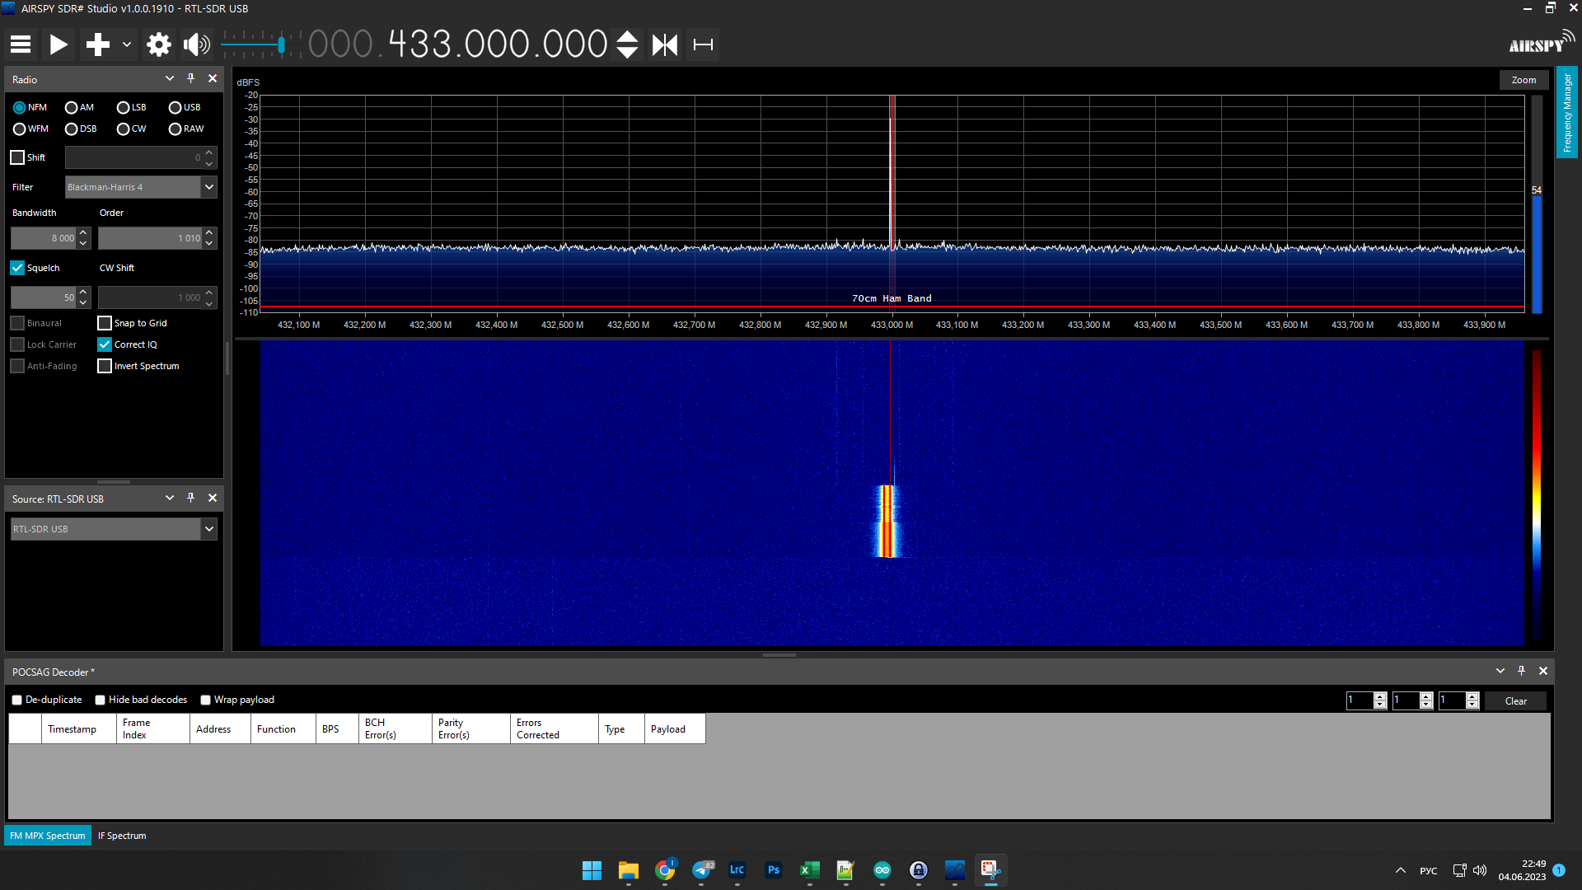1582x890 pixels.
Task: Collapse the Radio panel chevron
Action: [x=170, y=79]
